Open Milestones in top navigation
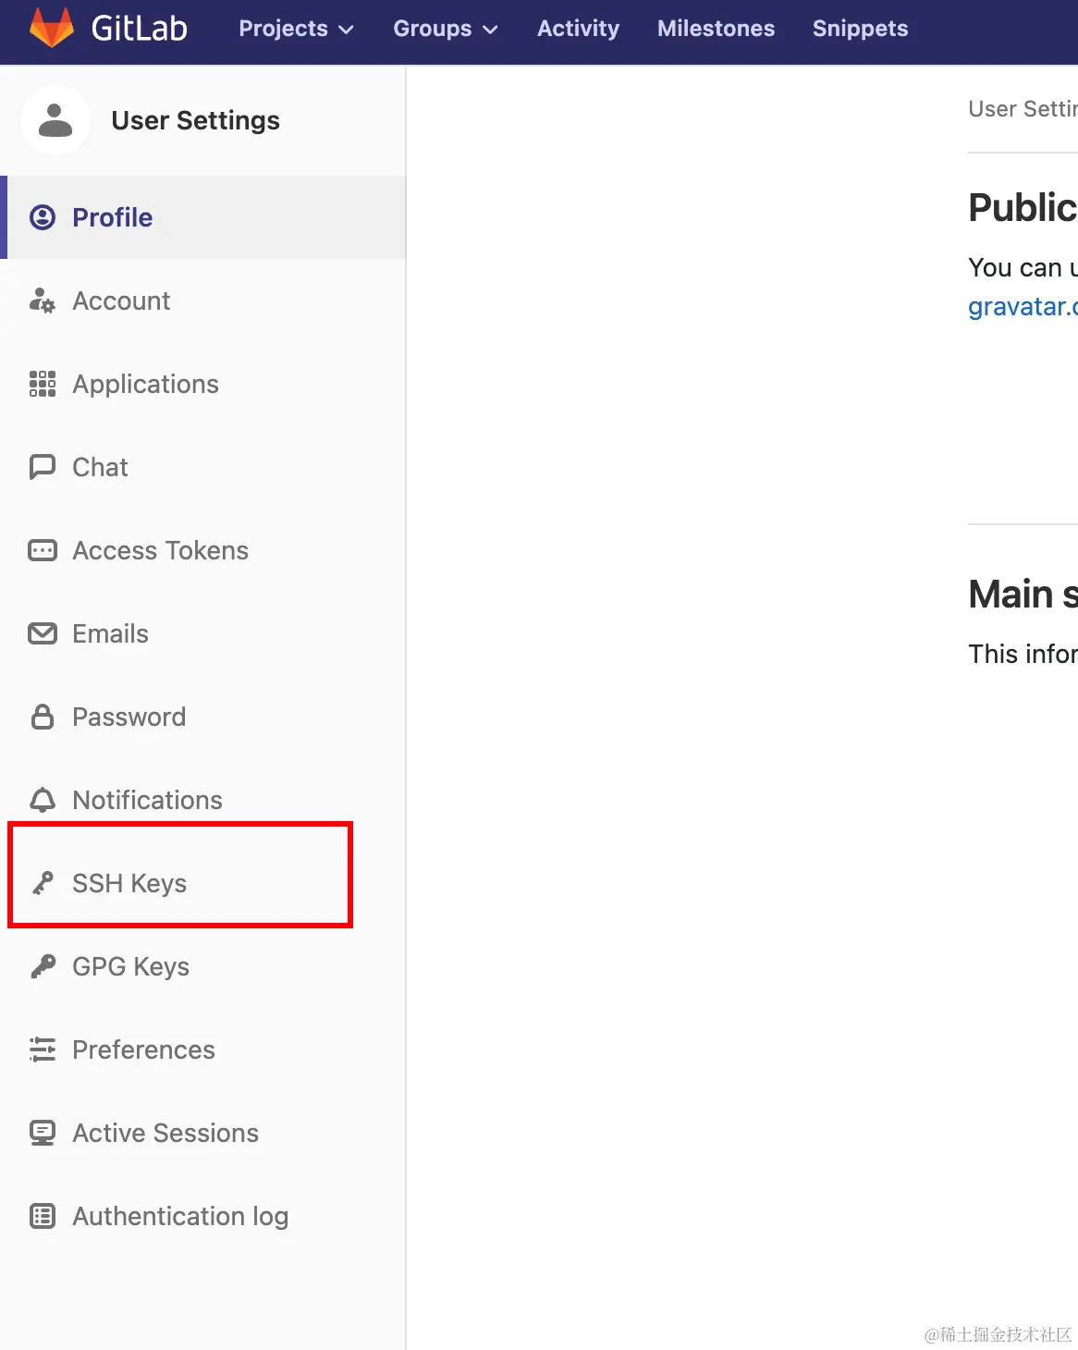 (x=716, y=29)
